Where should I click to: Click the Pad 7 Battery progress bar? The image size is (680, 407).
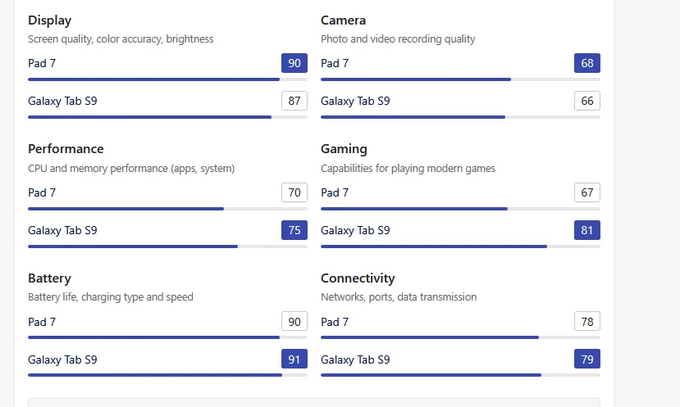pos(167,337)
